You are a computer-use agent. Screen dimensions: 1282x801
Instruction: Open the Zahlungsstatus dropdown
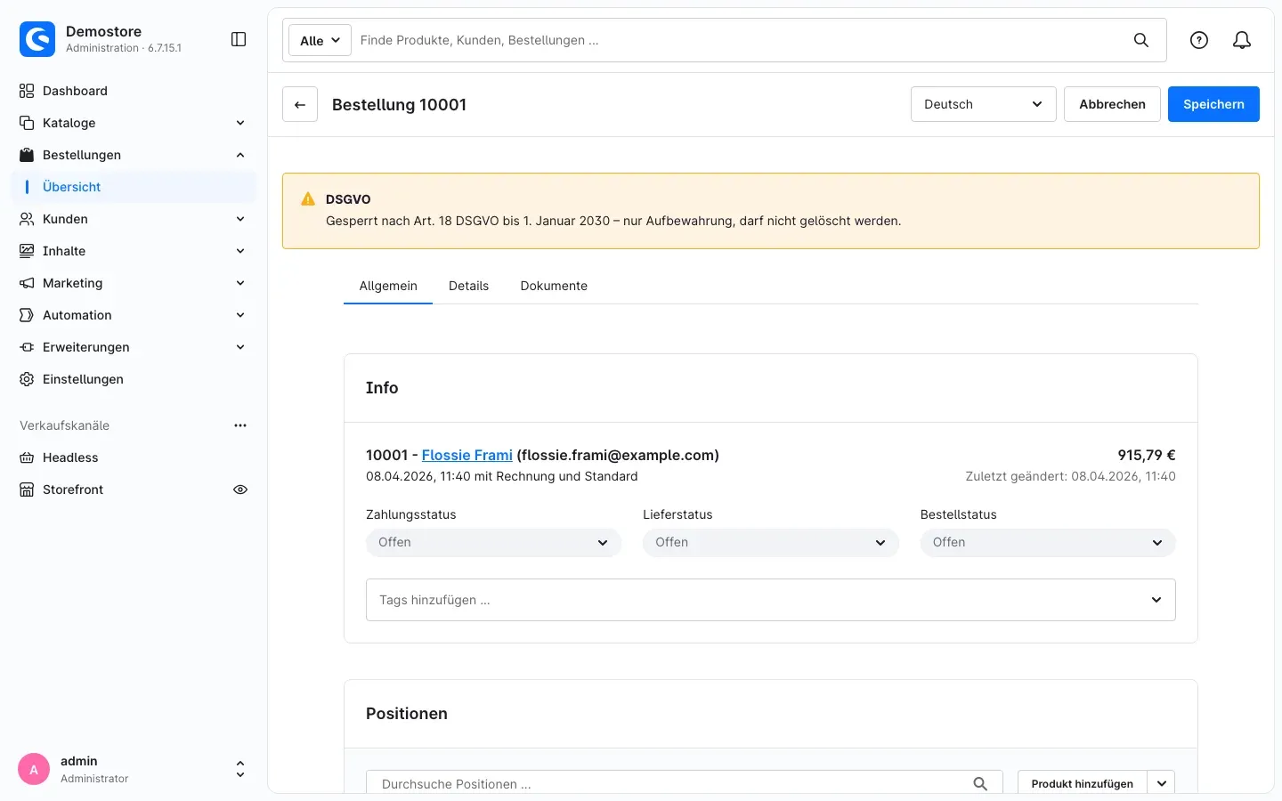tap(493, 542)
